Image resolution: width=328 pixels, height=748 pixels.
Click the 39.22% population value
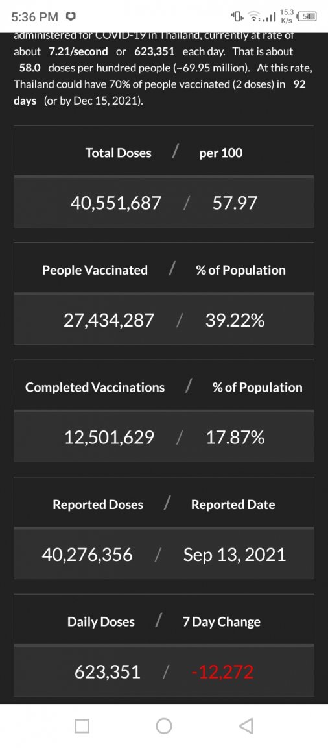[235, 321]
